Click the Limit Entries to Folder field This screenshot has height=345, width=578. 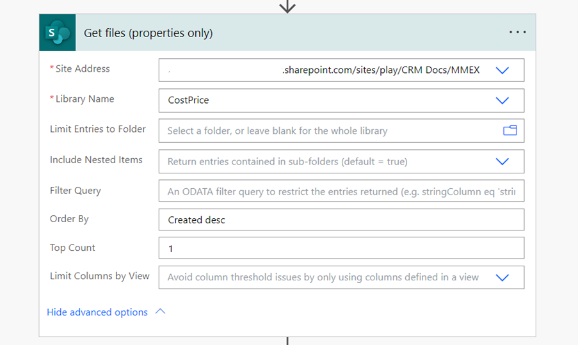[x=341, y=131]
